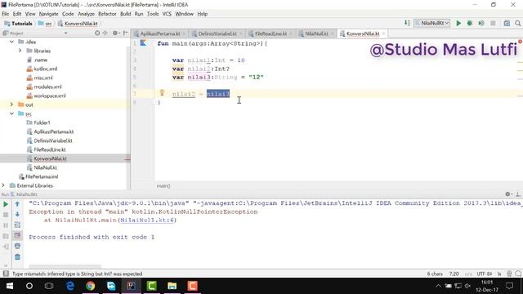Open UTF-8 encoding selector in status bar
Viewport: 523px width, 294px height.
pyautogui.click(x=485, y=274)
